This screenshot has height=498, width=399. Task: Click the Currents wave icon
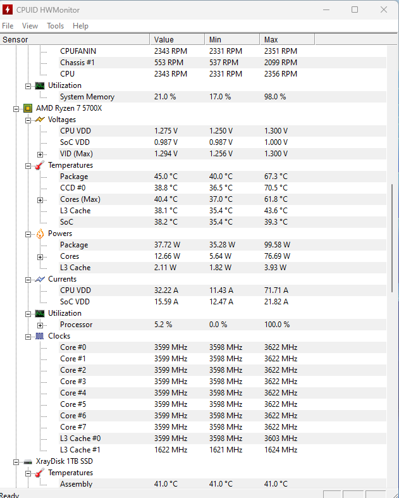pyautogui.click(x=40, y=279)
